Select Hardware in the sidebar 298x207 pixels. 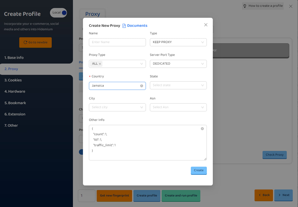point(15,91)
